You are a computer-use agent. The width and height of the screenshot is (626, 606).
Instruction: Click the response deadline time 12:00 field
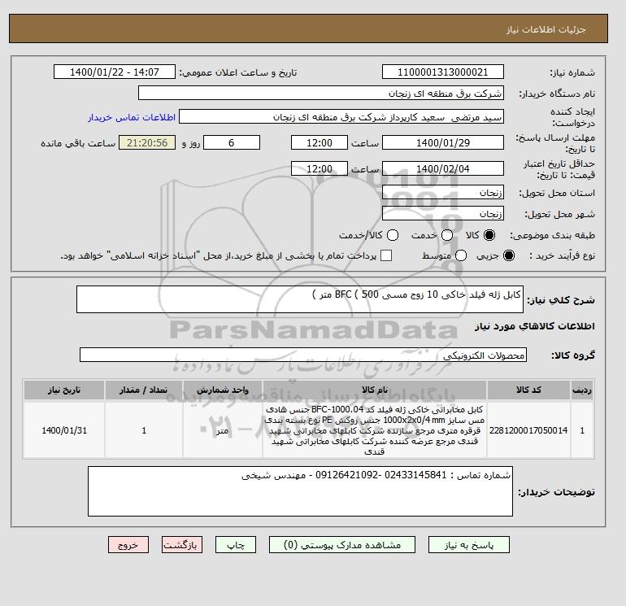click(x=320, y=142)
